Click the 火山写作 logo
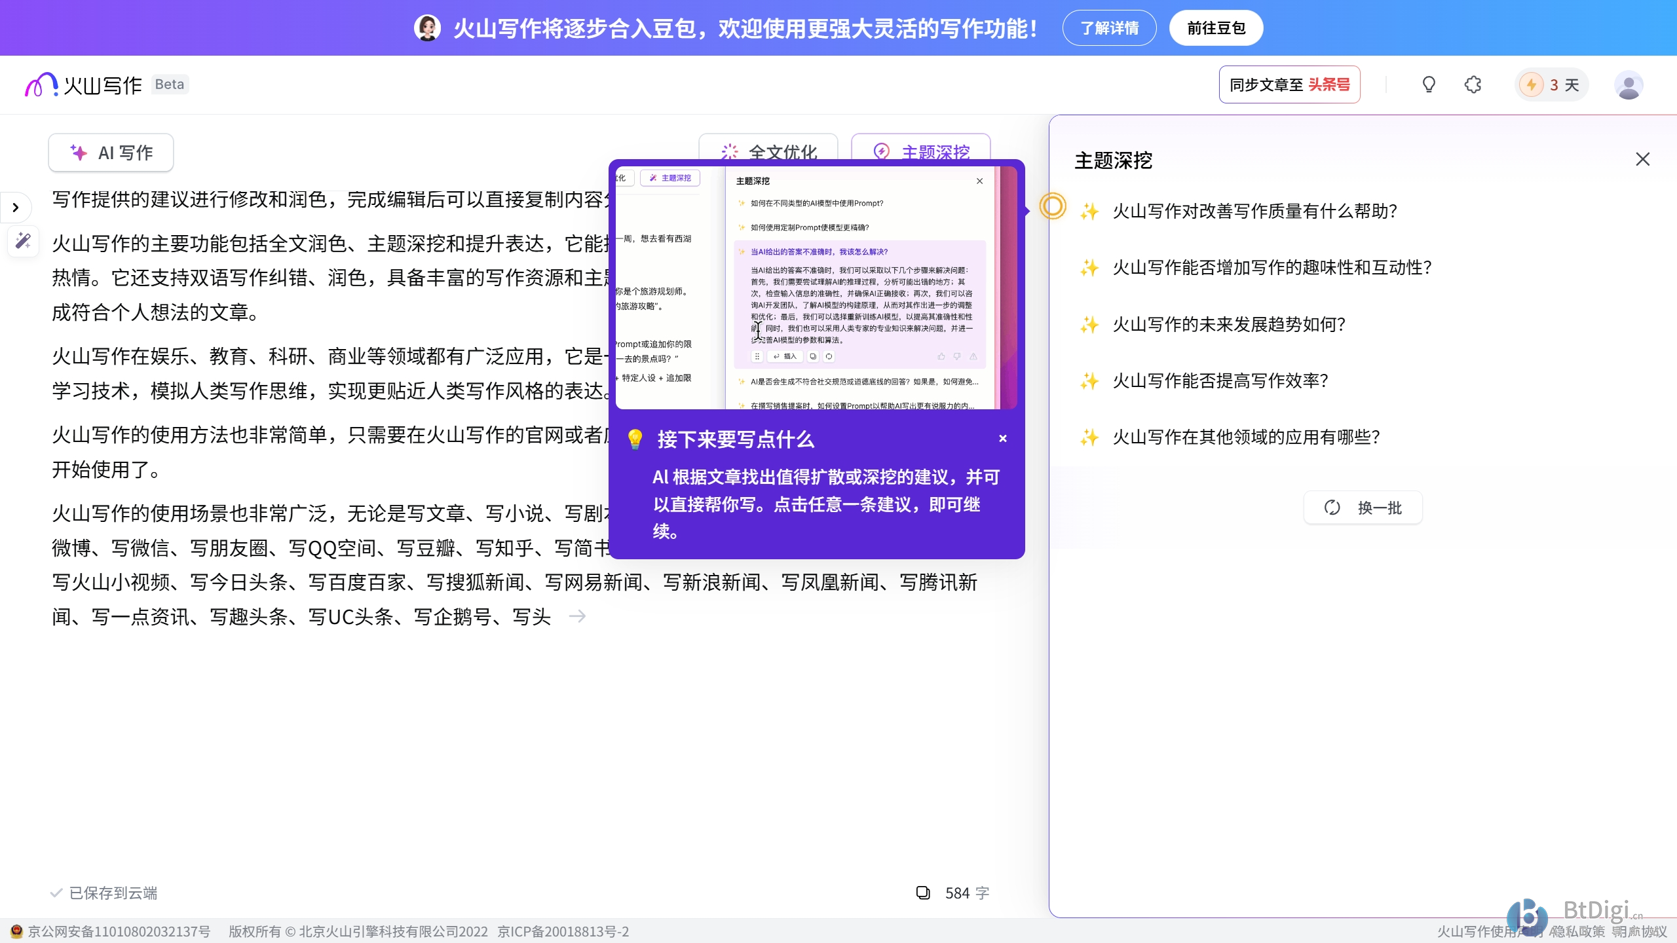Screen dimensions: 1677x943 83,85
